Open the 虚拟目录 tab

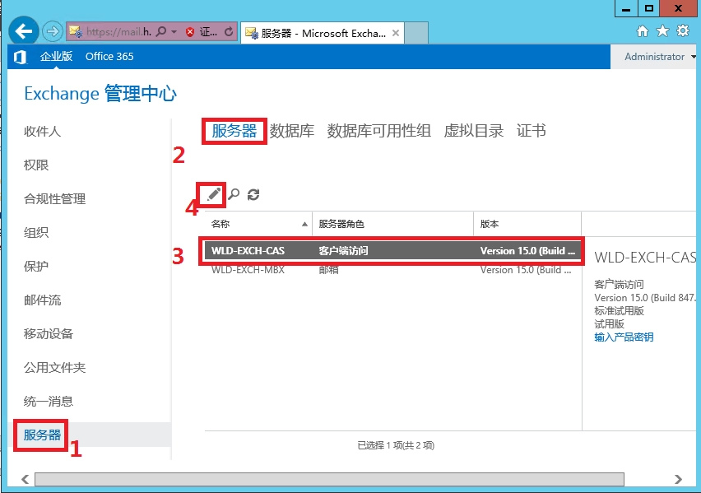[473, 131]
